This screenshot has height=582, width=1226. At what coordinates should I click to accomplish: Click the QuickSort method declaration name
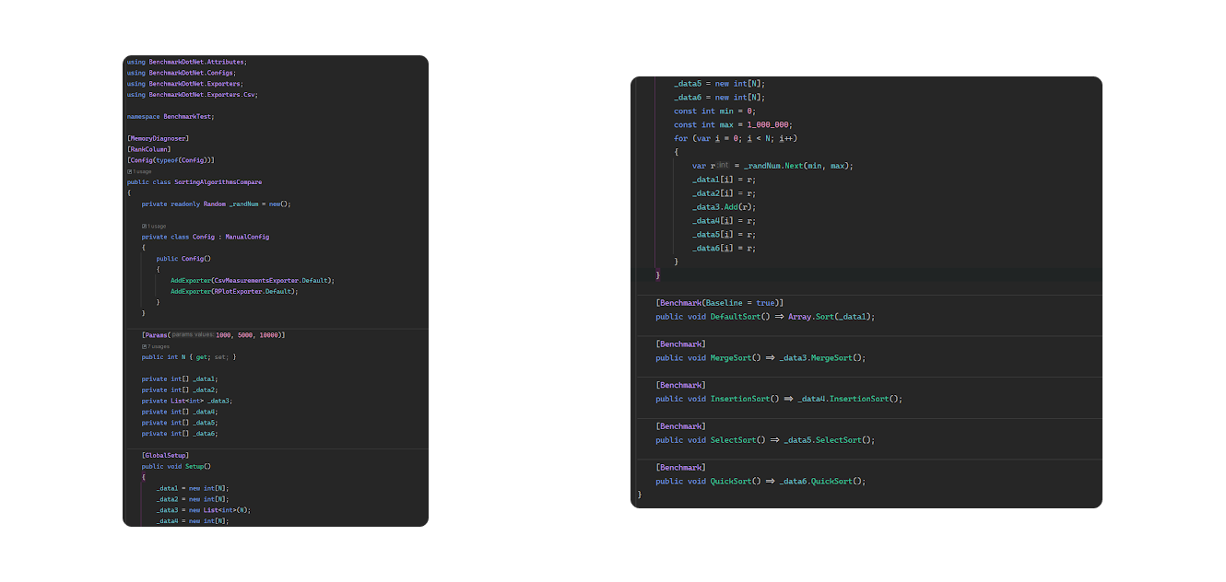(731, 481)
